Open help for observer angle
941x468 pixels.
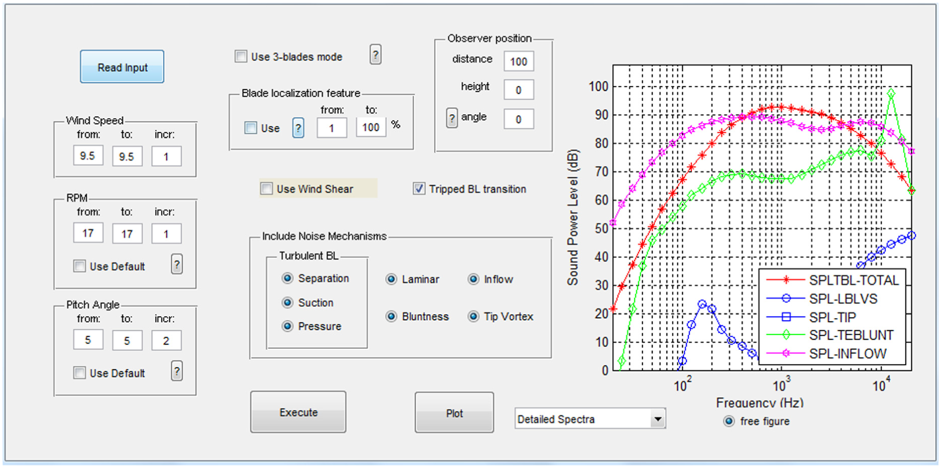tap(452, 119)
